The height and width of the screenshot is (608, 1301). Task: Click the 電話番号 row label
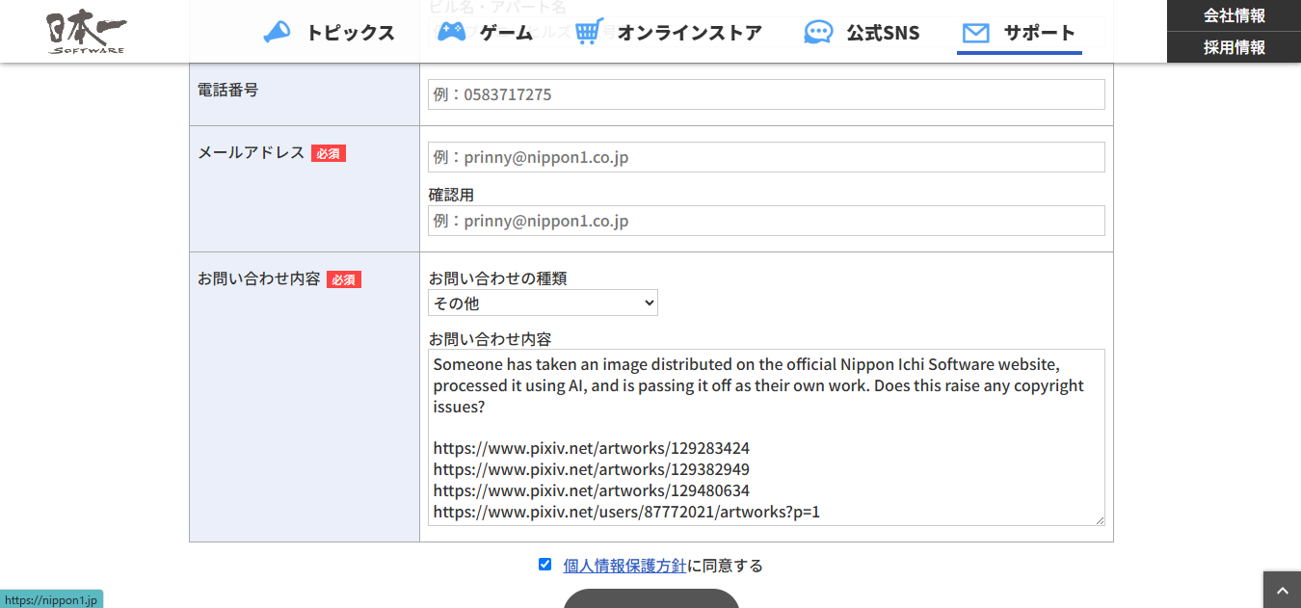point(228,90)
